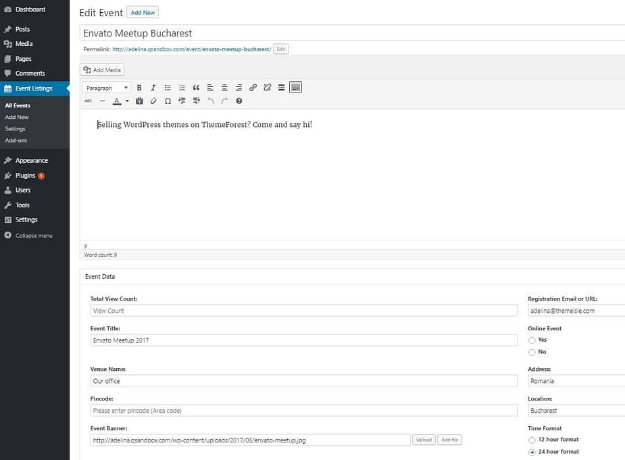625x460 pixels.
Task: Remove link from selected text
Action: (267, 87)
